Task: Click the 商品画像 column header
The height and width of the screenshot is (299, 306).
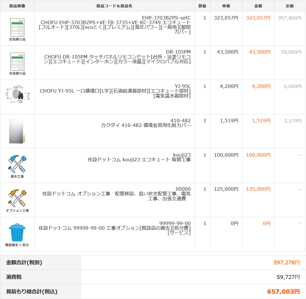Action: 17,6
